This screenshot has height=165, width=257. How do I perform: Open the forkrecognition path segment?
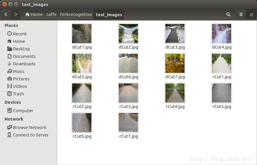[x=76, y=15]
